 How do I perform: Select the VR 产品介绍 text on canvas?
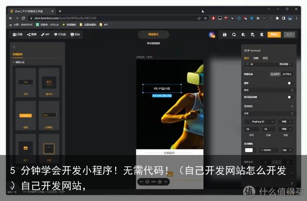(162, 88)
